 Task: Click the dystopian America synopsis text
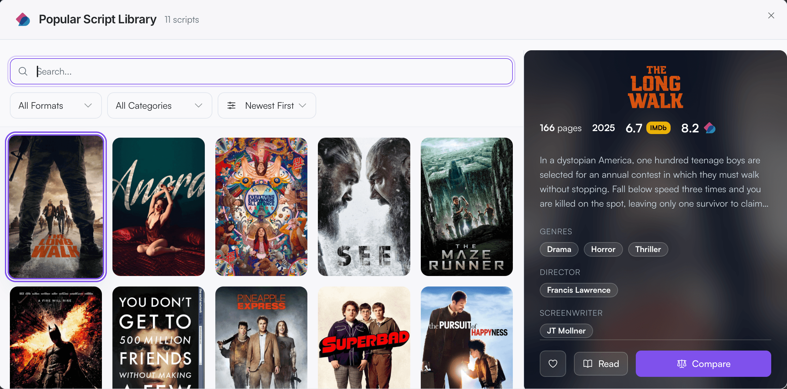pyautogui.click(x=654, y=182)
